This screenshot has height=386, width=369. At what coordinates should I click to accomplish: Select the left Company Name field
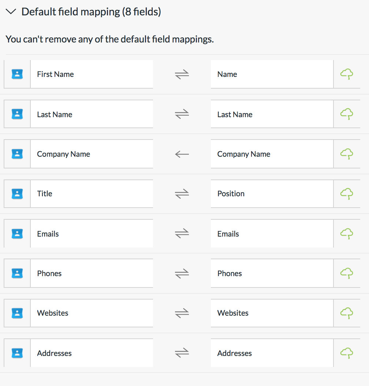click(92, 154)
